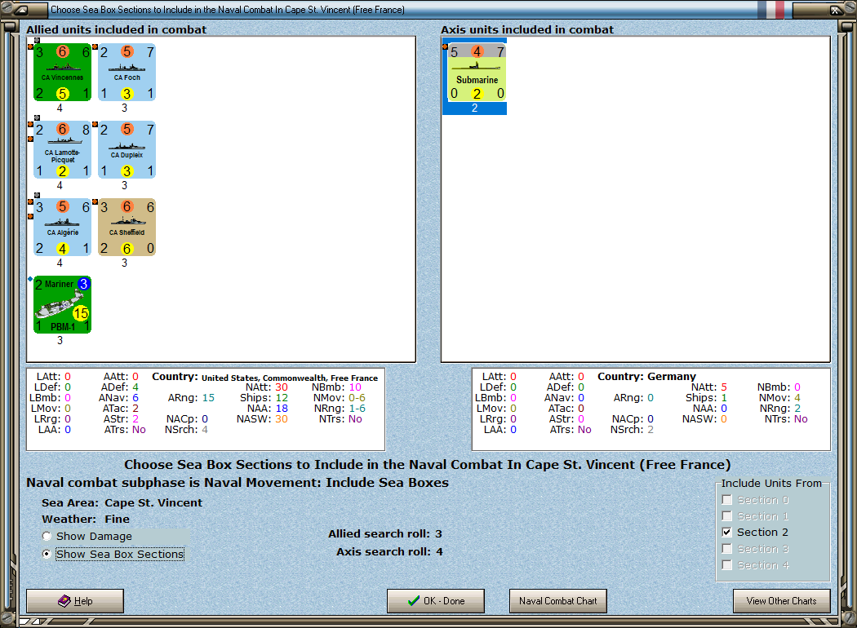
Task: Click the Axis NAtt value 5
Action: pyautogui.click(x=724, y=387)
